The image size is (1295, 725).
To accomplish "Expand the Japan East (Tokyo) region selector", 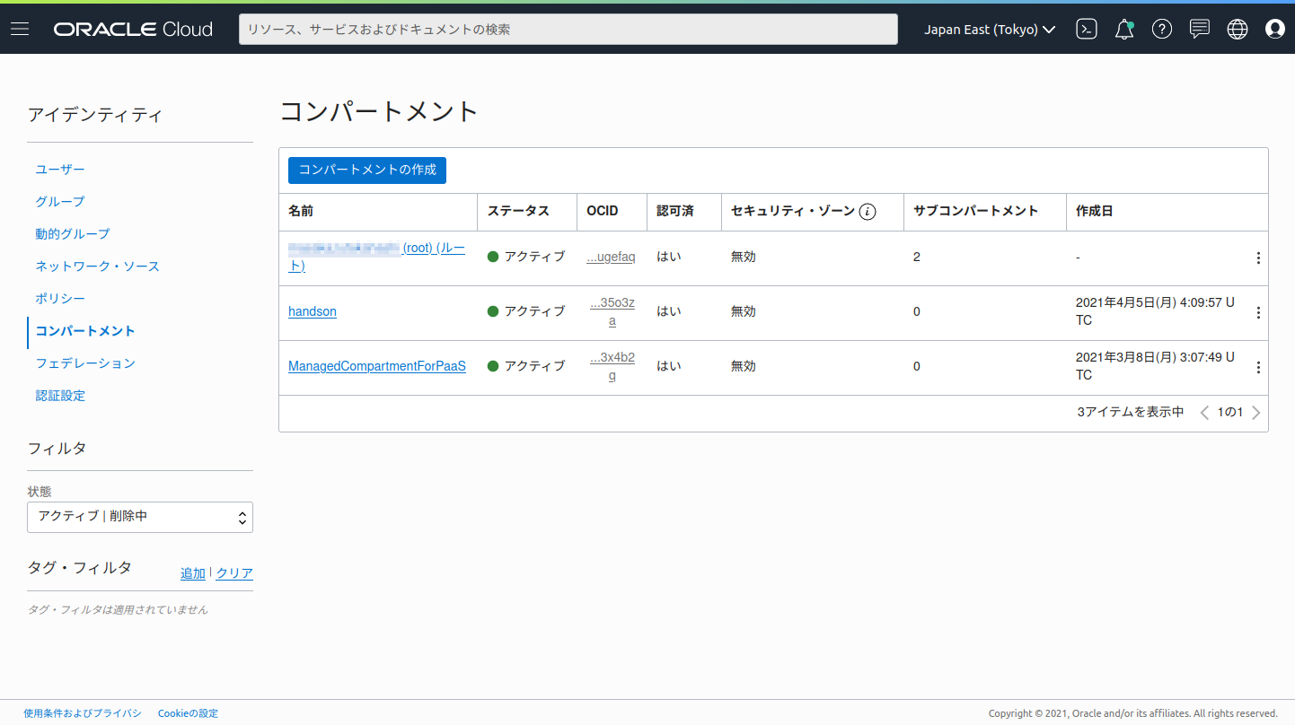I will point(991,29).
